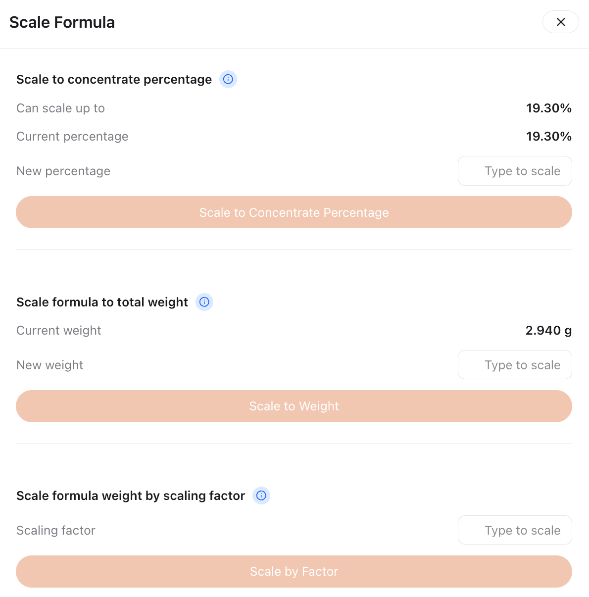Open info for Scale to concentrate percentage

[x=228, y=79]
